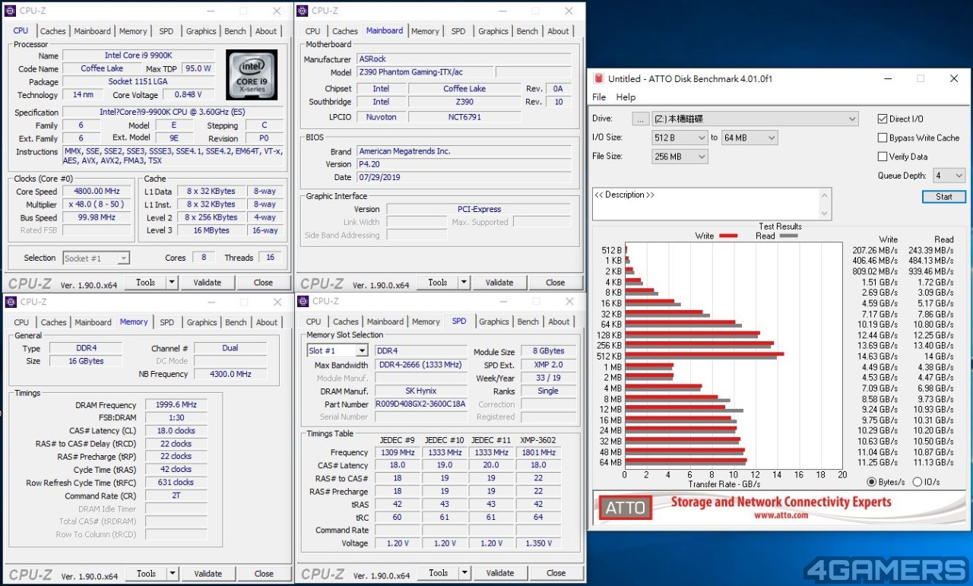973x586 pixels.
Task: Click Tools button in the CPU window
Action: [146, 283]
